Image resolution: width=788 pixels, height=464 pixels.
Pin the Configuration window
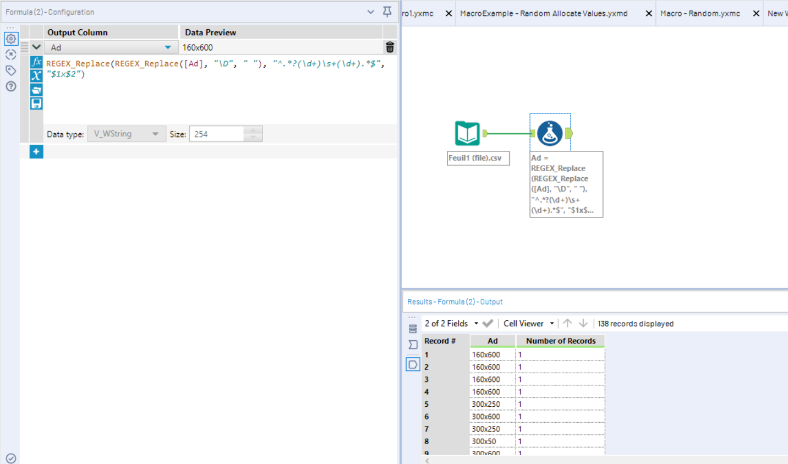(x=387, y=12)
